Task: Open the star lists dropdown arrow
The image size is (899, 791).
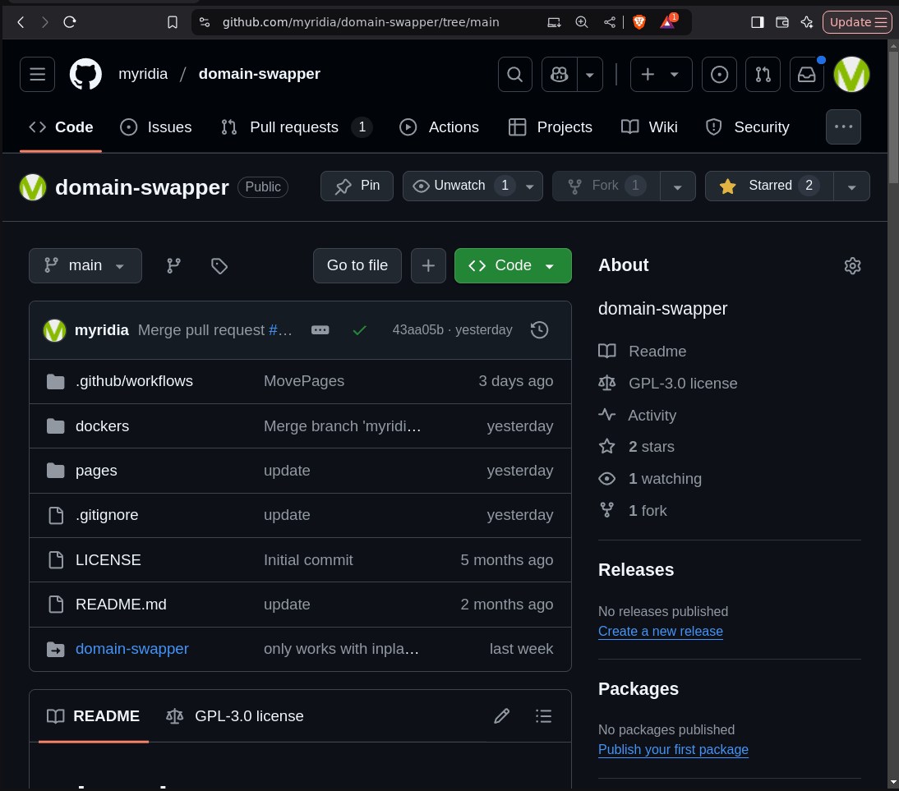Action: click(x=852, y=186)
